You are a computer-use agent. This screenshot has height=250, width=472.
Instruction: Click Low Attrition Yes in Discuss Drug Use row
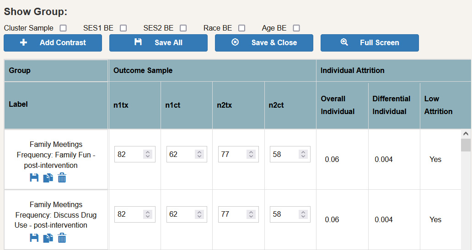435,220
